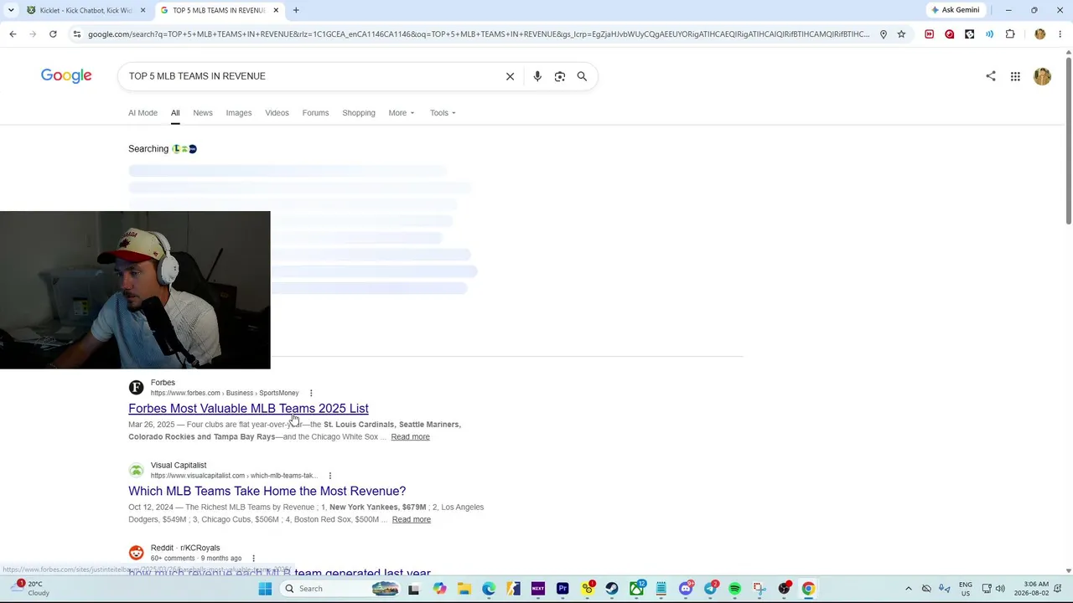Open Which MLB Teams Take Home the Most Revenue
The image size is (1073, 603).
(x=267, y=492)
